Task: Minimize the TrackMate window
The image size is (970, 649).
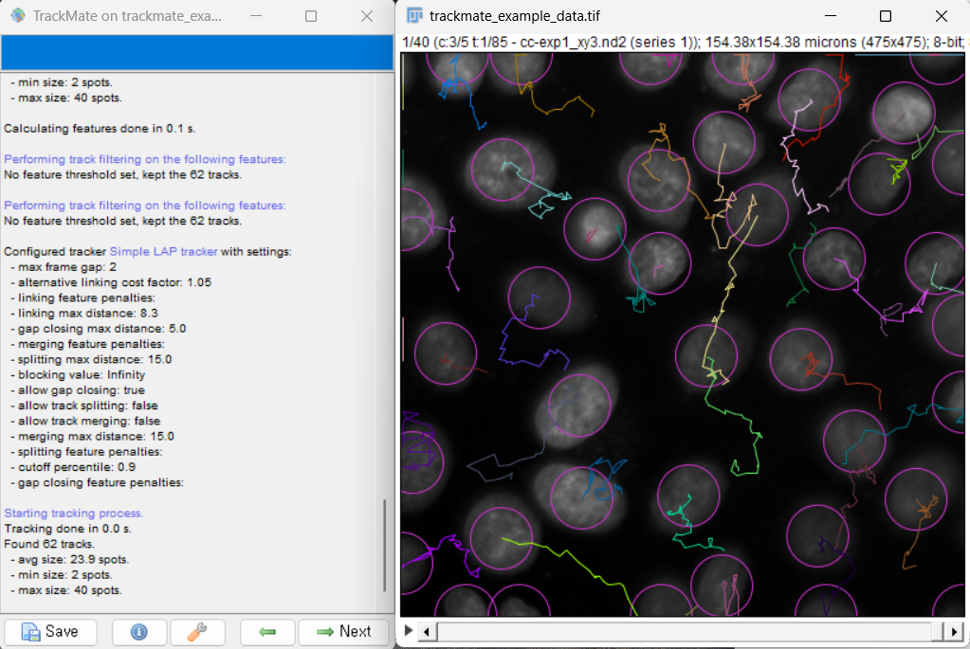Action: pos(255,16)
